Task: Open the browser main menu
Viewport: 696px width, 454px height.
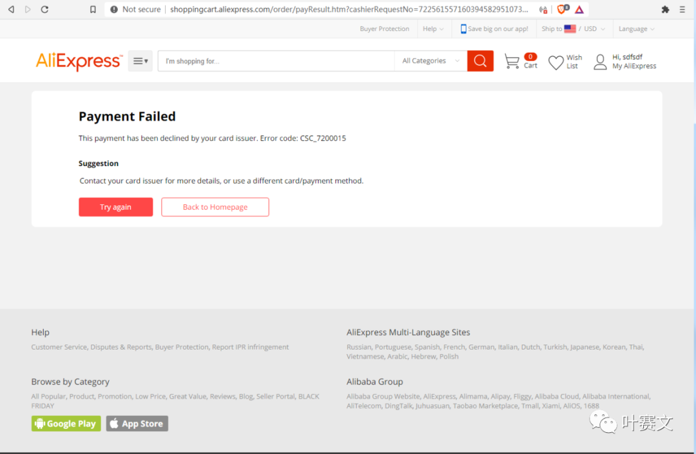Action: (682, 10)
